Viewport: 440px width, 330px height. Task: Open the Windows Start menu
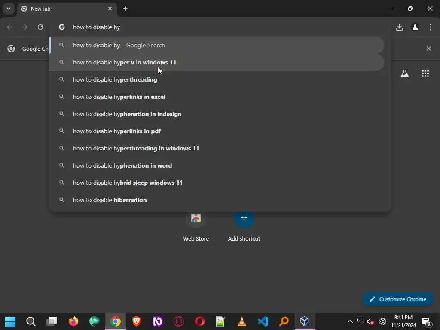point(10,321)
